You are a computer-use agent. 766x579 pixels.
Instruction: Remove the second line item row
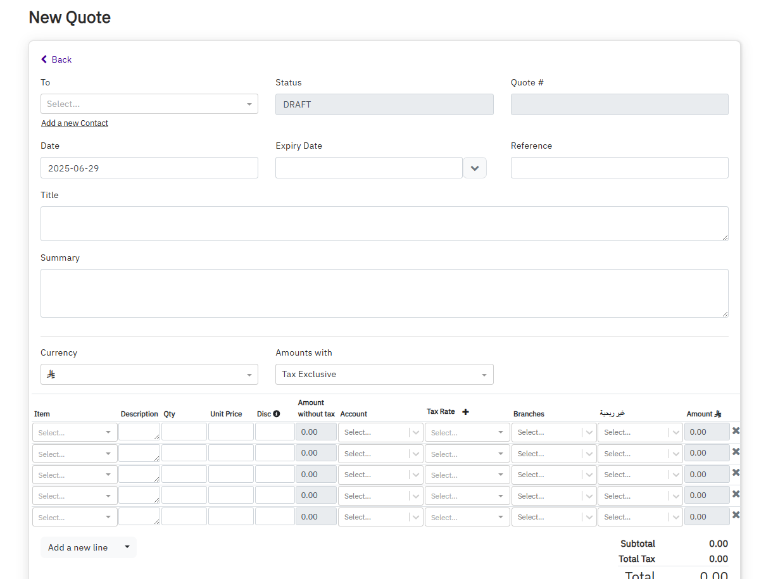tap(736, 452)
